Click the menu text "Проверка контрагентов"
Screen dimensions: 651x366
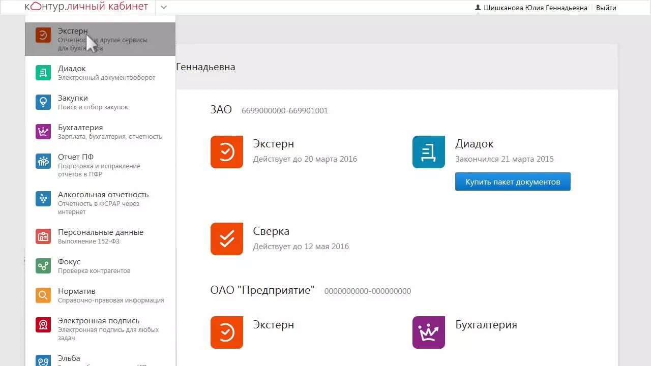(94, 271)
